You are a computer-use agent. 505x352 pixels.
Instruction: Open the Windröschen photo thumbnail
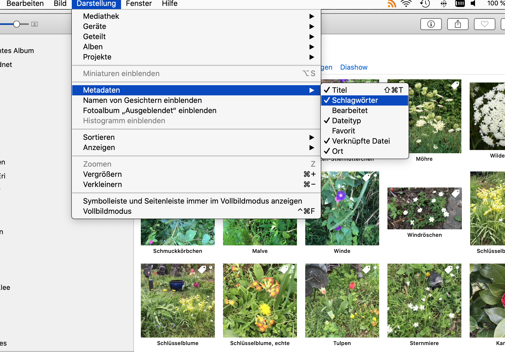click(424, 208)
